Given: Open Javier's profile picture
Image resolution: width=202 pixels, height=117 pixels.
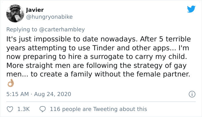Looking at the screenshot, I should pos(15,13).
